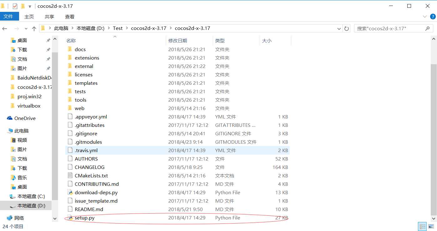Select the setup.py Python file icon
Viewport: 437px width, 231px height.
(70, 218)
